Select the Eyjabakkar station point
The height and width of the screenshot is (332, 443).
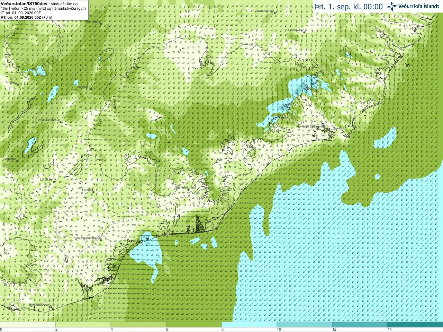(304, 32)
